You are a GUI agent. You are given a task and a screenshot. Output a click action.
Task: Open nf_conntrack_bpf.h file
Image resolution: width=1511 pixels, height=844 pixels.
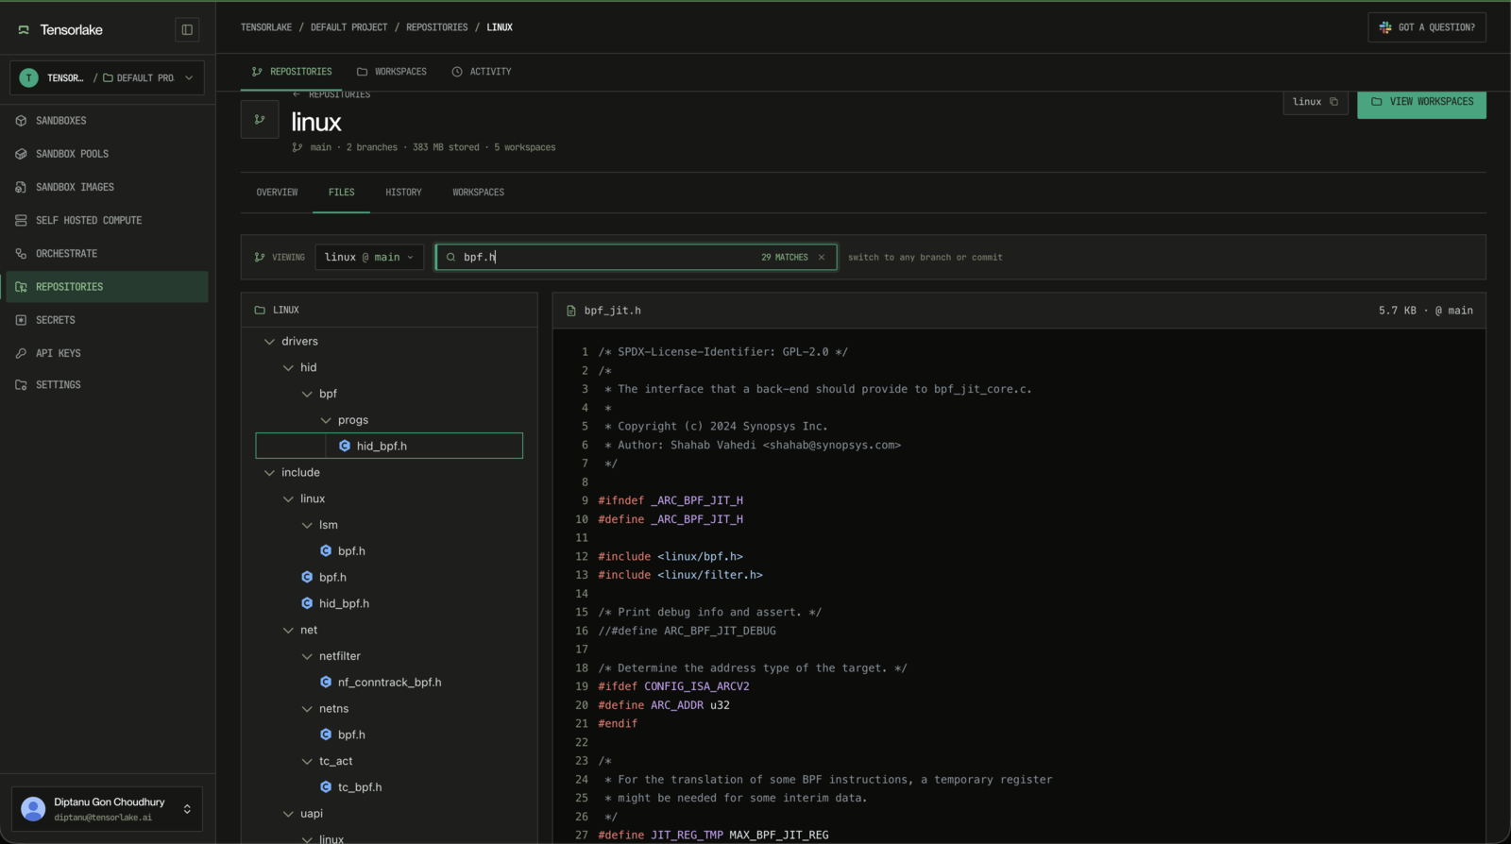(388, 683)
